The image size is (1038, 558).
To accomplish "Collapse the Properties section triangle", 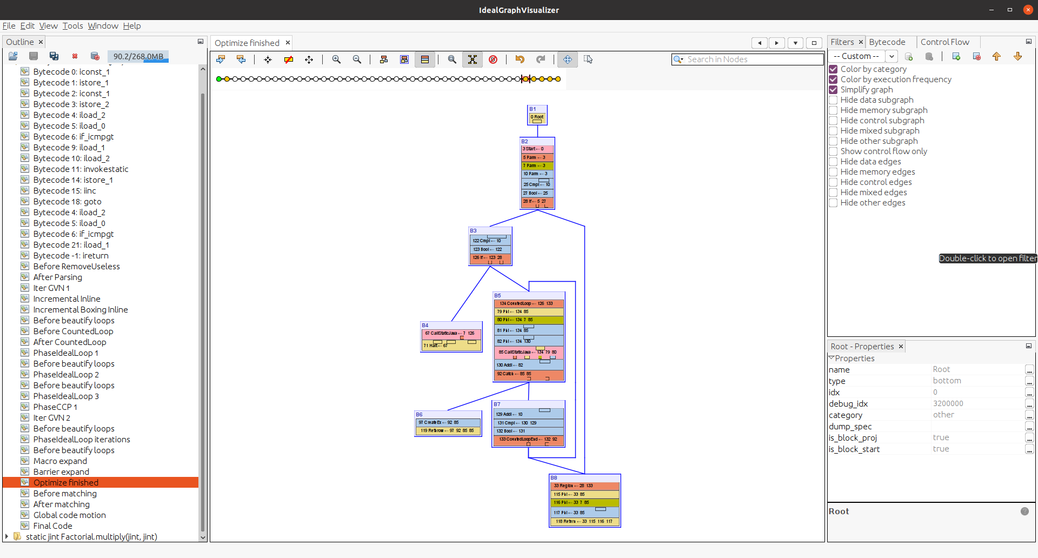I will pos(831,358).
